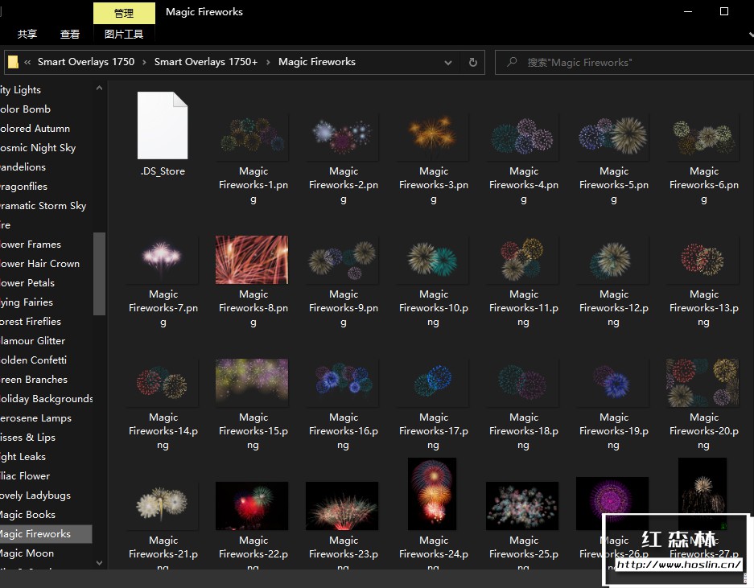Select Magic Fireworks-14.png thumbnail
This screenshot has width=754, height=588.
coord(163,383)
